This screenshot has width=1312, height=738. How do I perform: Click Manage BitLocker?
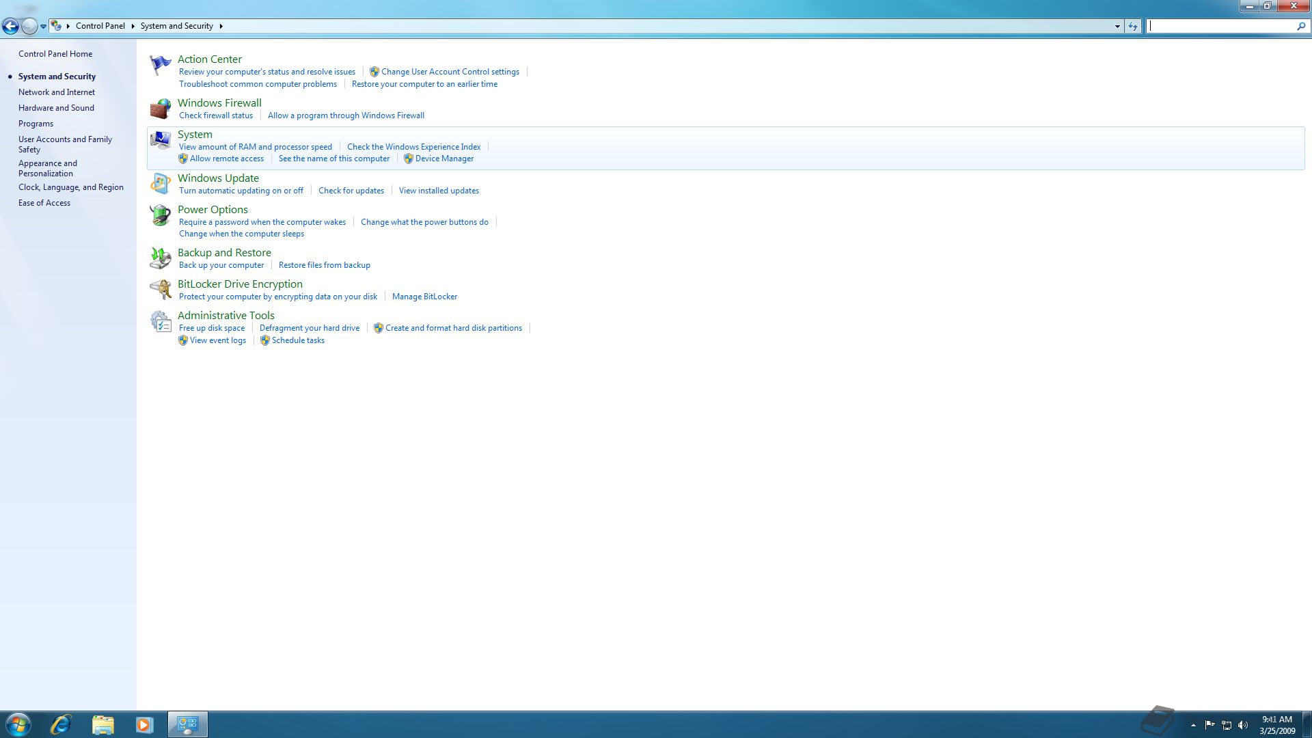pyautogui.click(x=424, y=297)
